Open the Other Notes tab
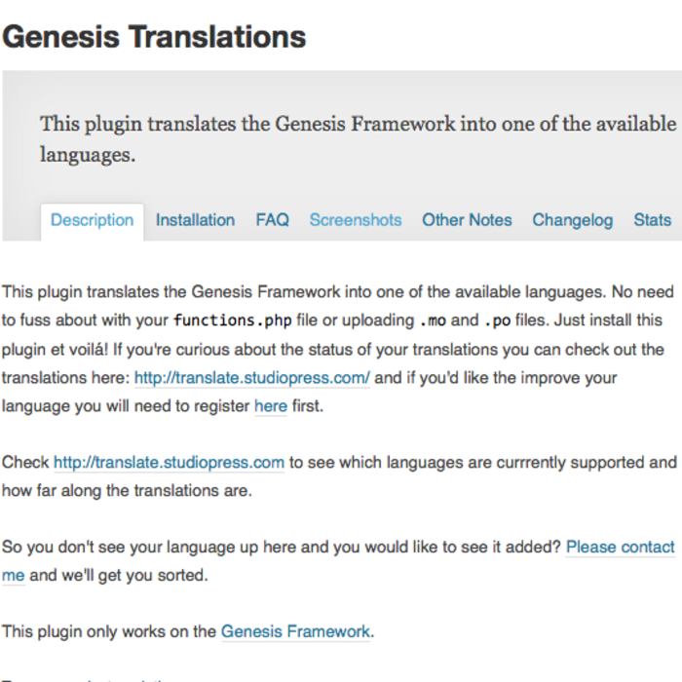Viewport: 682px width, 682px height. [467, 220]
